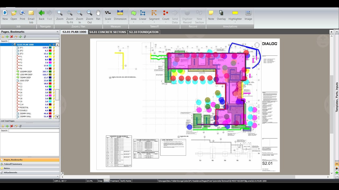The height and width of the screenshot is (190, 339).
Task: Close the document tab area
Action: [331, 32]
